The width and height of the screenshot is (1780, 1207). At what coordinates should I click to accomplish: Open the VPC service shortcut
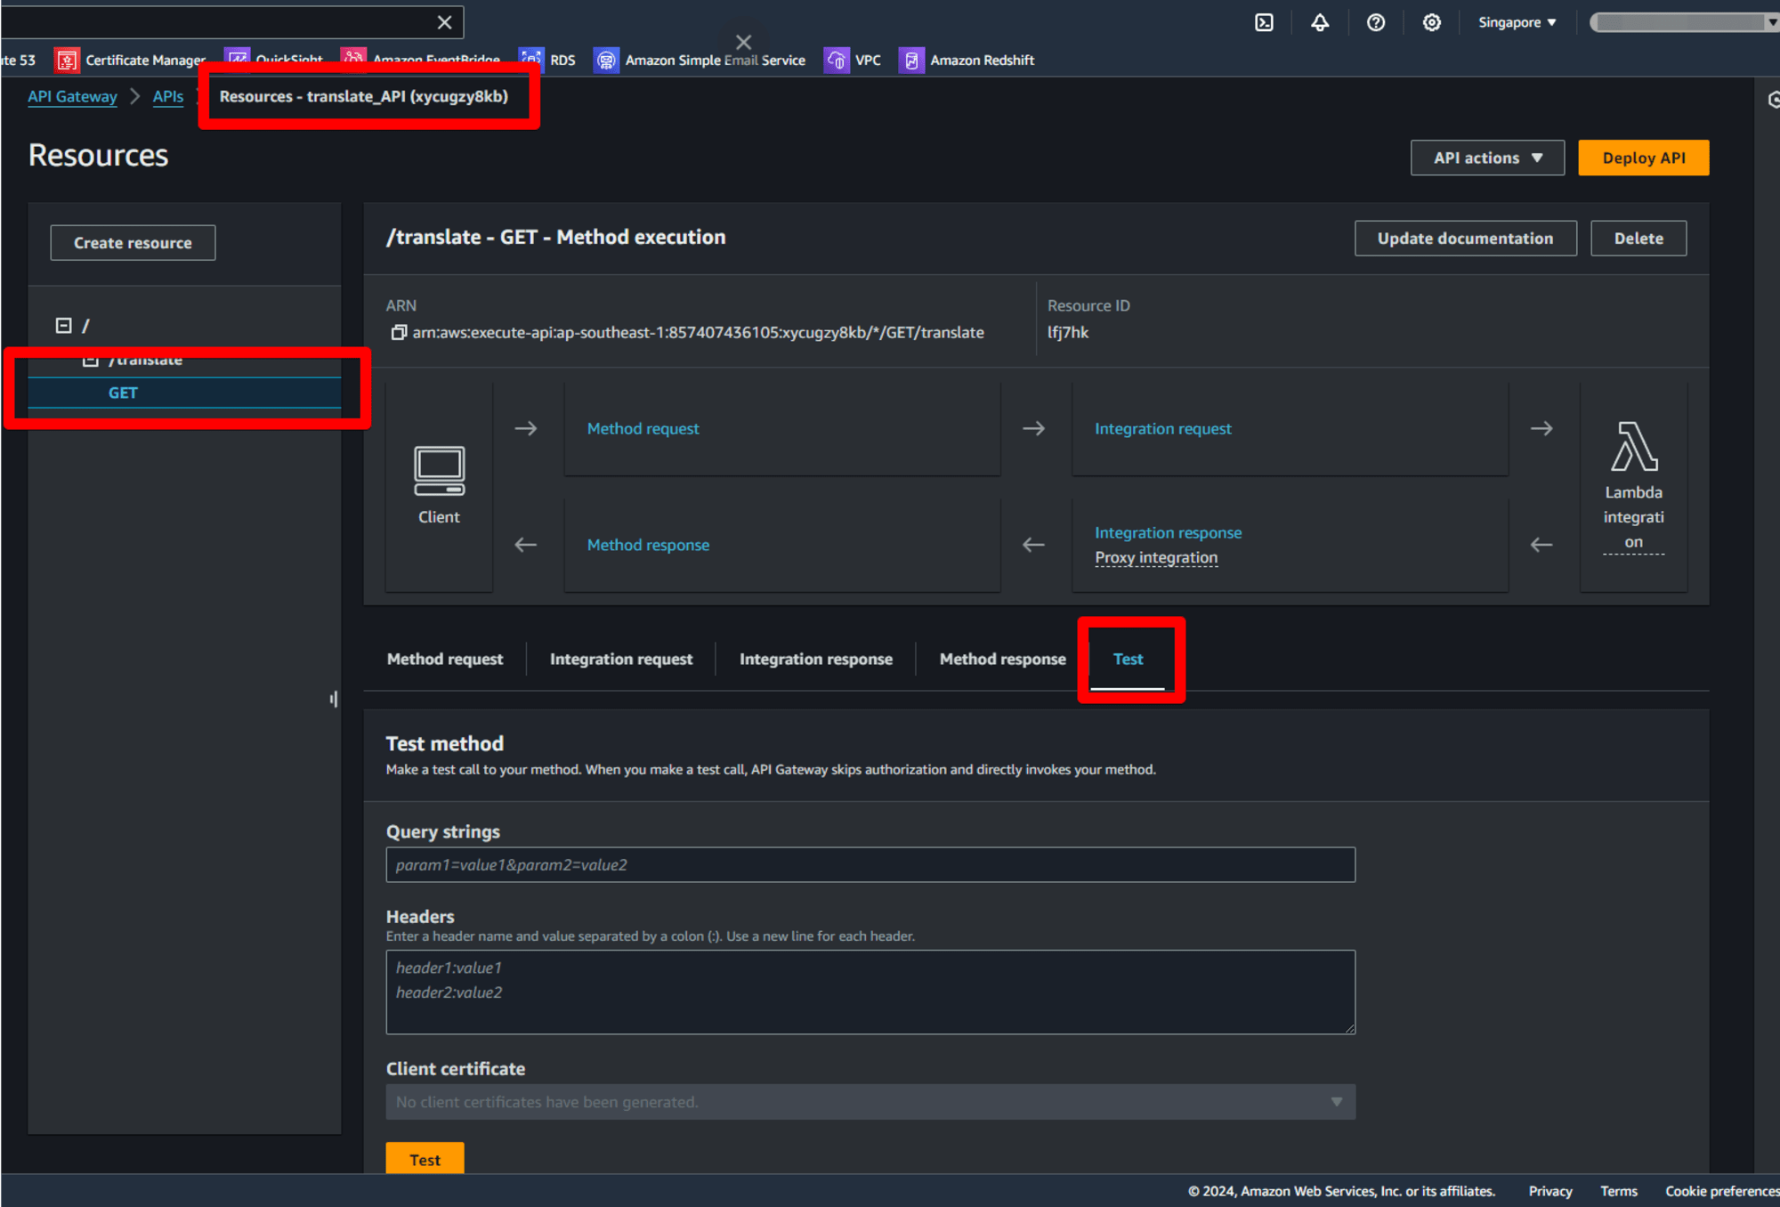pos(853,61)
